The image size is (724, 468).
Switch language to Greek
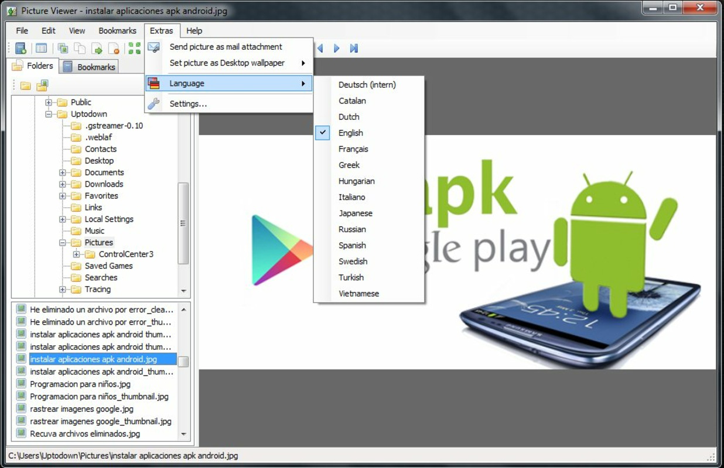point(369,165)
